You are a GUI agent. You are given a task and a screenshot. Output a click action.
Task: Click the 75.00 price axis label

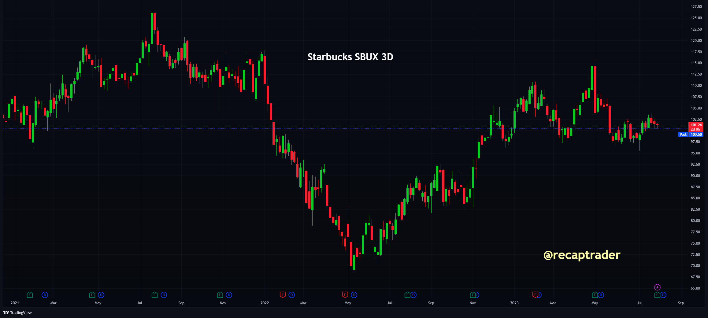coord(695,243)
